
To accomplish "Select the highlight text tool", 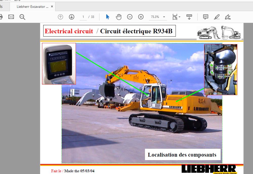I will tap(217, 17).
